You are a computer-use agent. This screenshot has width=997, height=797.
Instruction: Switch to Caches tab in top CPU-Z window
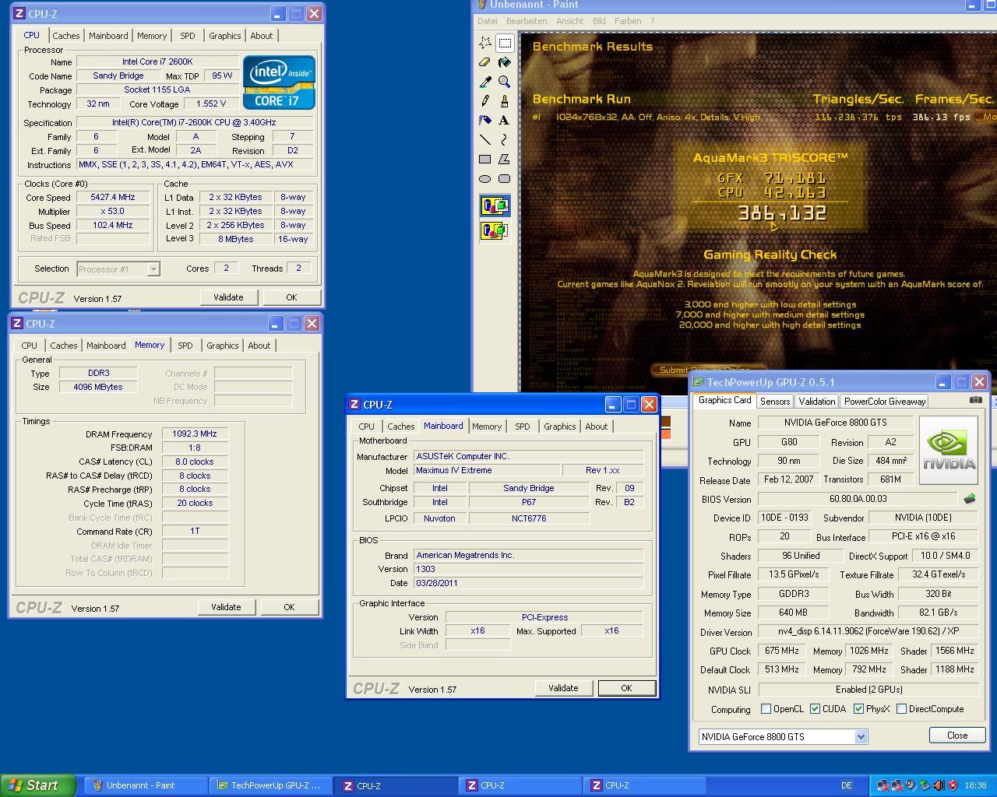pos(66,36)
